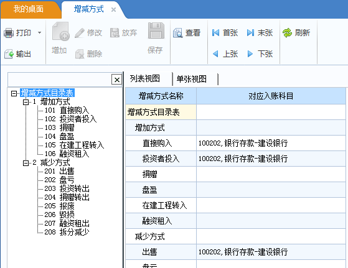The image size is (348, 268).
Task: Collapse the 2 减少方式 tree branch
Action: 26,163
